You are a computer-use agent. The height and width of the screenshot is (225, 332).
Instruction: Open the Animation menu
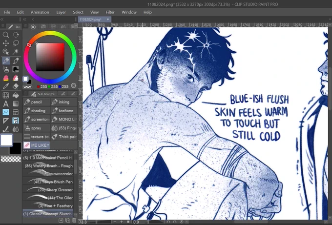click(40, 12)
